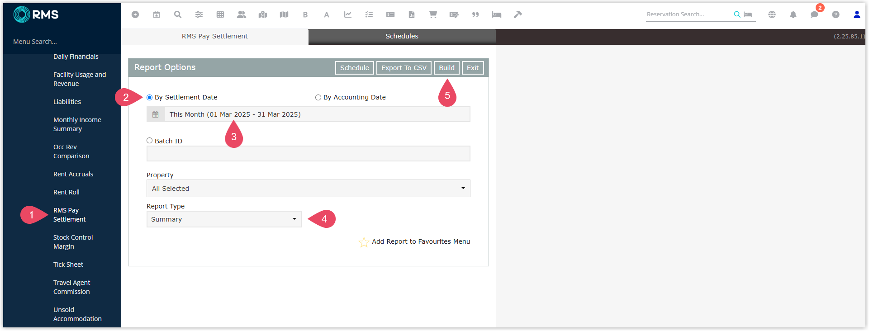
Task: Click the dollar card with pen icon
Action: (454, 14)
